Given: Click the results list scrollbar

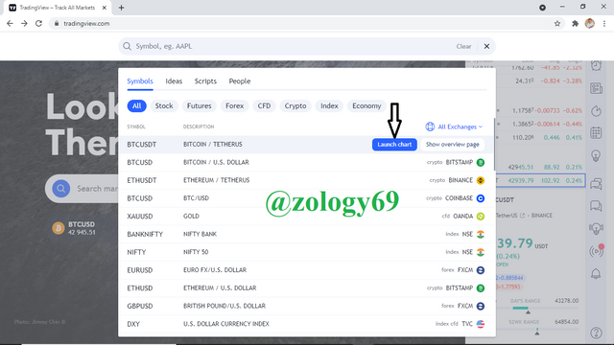Looking at the screenshot, I should point(494,144).
